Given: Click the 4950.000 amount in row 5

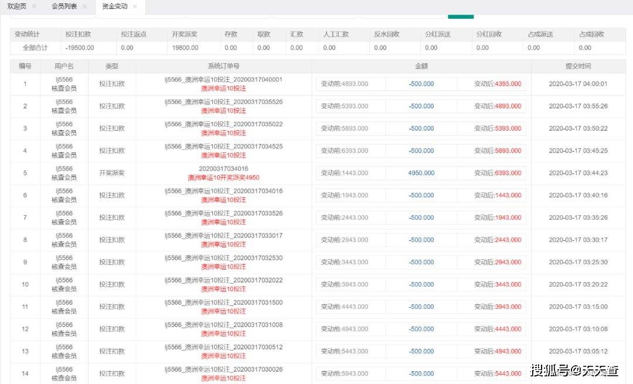Looking at the screenshot, I should pyautogui.click(x=421, y=173).
